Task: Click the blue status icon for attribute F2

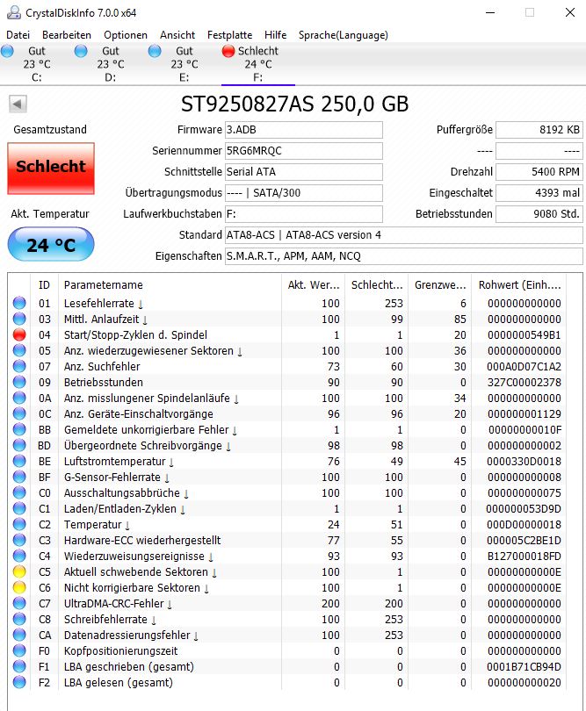Action: pyautogui.click(x=19, y=682)
